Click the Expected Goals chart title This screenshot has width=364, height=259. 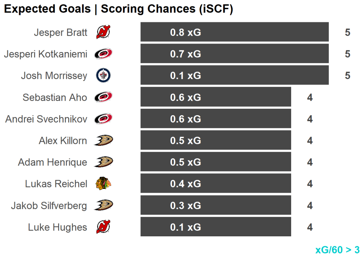[x=118, y=9]
